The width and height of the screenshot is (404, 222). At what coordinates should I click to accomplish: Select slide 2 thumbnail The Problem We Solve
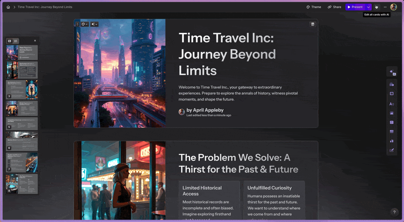pyautogui.click(x=22, y=70)
